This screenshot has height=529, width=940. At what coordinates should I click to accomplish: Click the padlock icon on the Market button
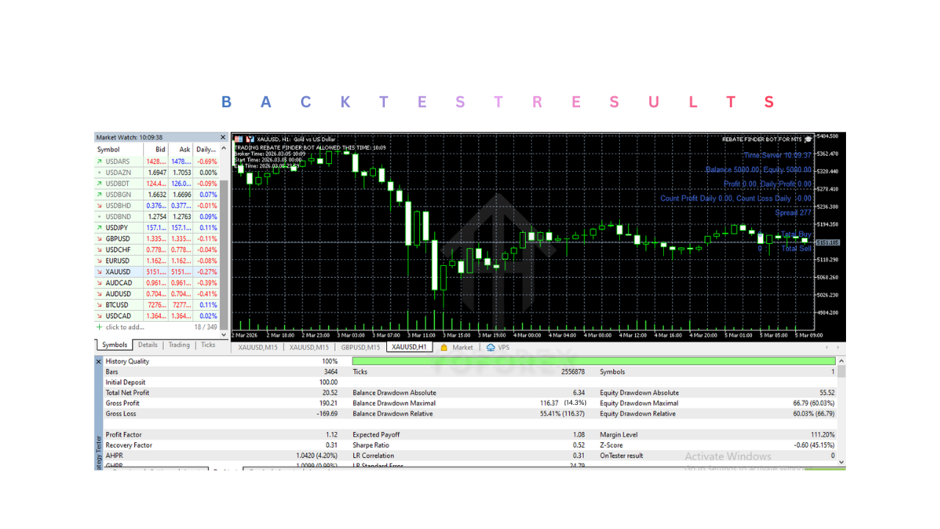pyautogui.click(x=444, y=346)
